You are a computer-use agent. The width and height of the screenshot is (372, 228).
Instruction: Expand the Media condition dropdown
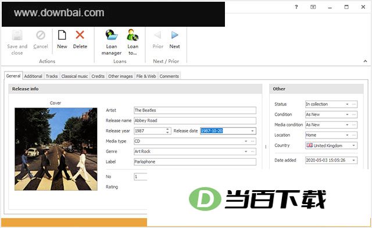click(x=347, y=124)
